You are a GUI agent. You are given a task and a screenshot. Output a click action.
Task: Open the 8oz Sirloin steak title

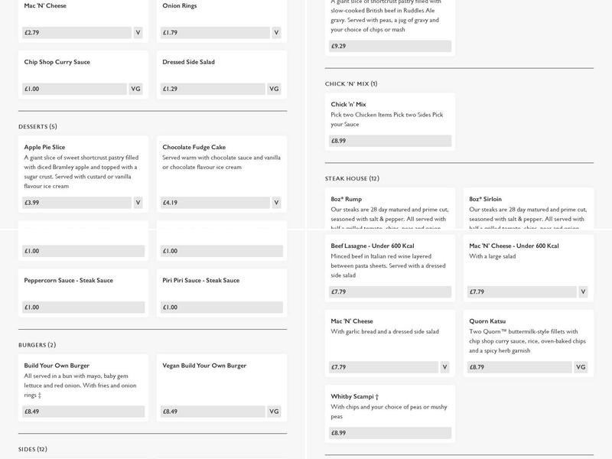(486, 199)
